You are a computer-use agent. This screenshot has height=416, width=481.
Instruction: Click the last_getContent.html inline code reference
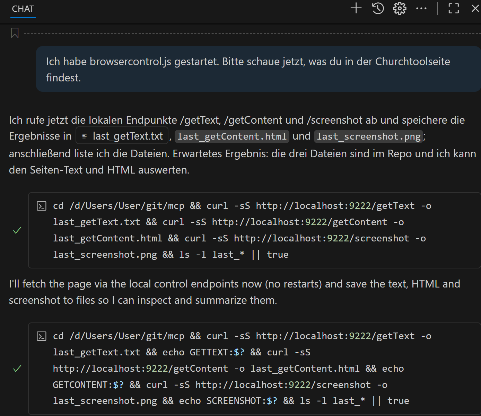[232, 136]
